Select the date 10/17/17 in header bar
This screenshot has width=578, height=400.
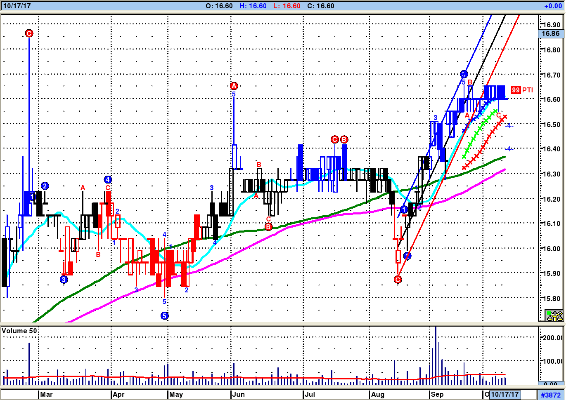[17, 6]
